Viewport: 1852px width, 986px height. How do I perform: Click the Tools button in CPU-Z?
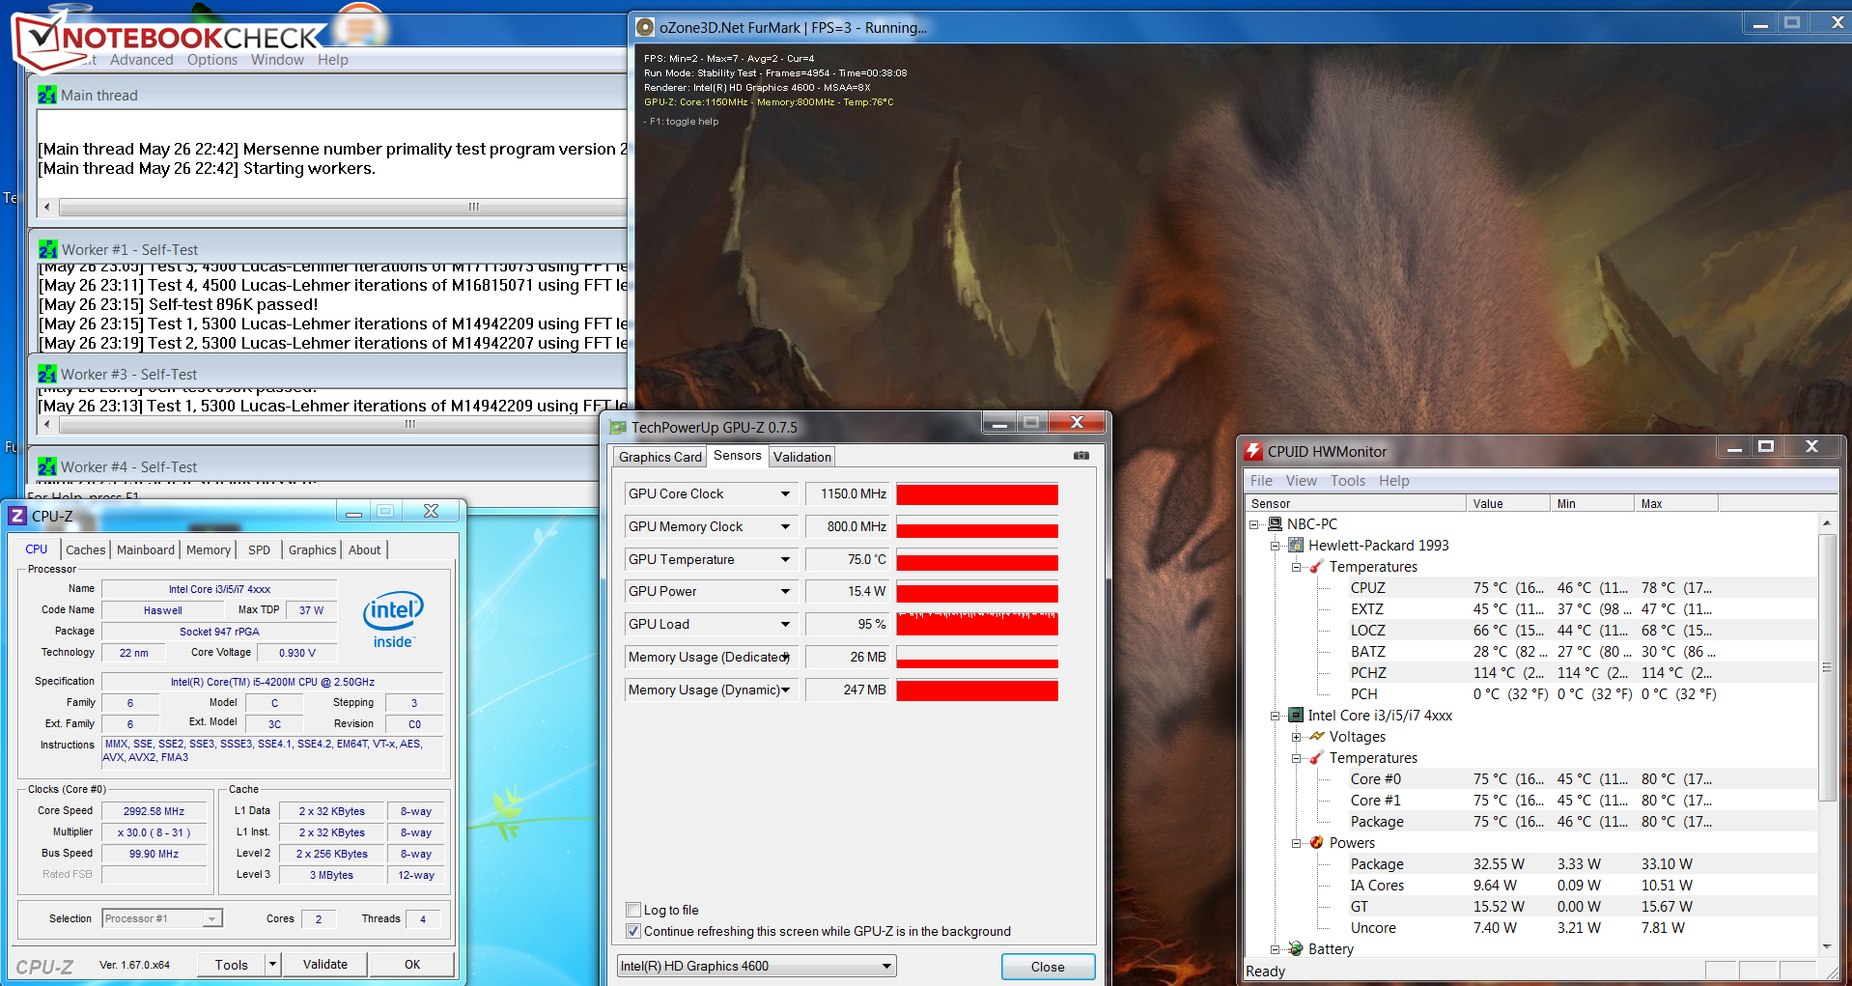pos(232,964)
